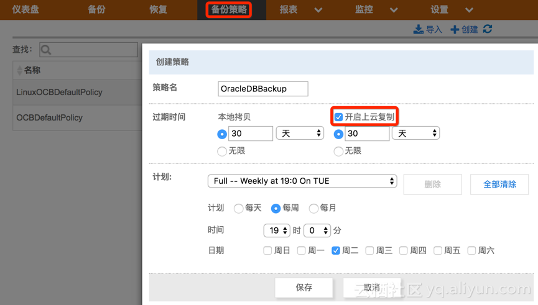Edit local copy days value field
The image size is (538, 305).
tap(251, 134)
